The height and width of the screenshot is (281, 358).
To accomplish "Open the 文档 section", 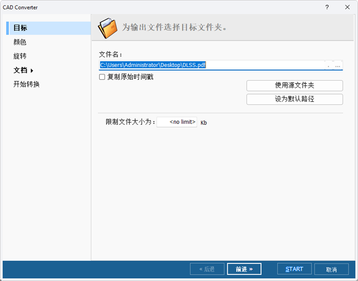I will [x=21, y=70].
